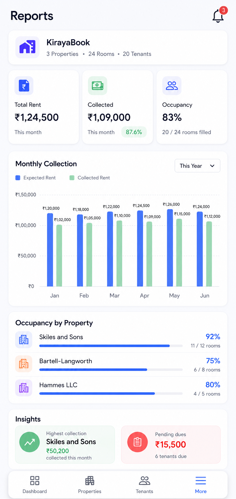The image size is (236, 499).
Task: Click the 3 Properties summary text
Action: point(62,54)
